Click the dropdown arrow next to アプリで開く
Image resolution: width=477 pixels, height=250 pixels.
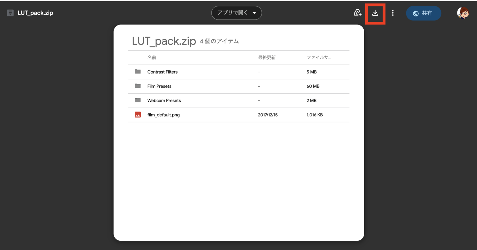(x=255, y=13)
